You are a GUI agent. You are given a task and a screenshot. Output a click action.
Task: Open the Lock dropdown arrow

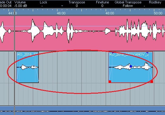[62, 6]
